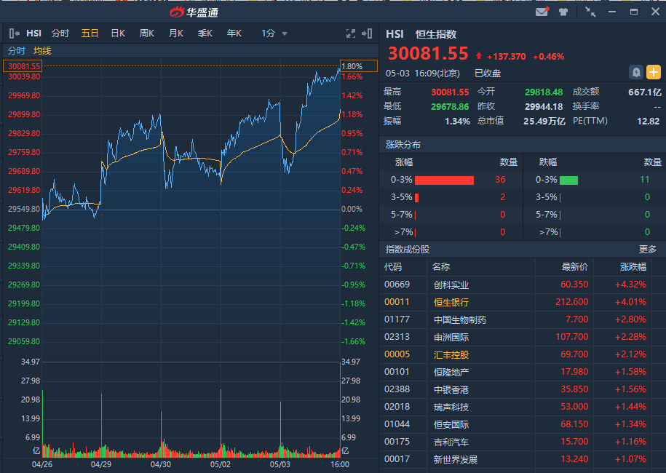Viewport: 666px width, 473px height.
Task: Click the 0-3% green decliners bar
Action: tap(568, 180)
